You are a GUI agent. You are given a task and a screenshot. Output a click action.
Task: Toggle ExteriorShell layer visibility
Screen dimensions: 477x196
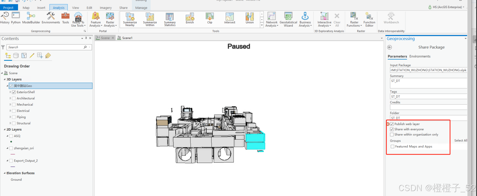14,92
